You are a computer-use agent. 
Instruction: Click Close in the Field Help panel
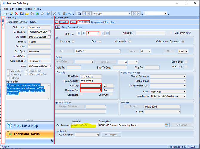click(x=33, y=22)
